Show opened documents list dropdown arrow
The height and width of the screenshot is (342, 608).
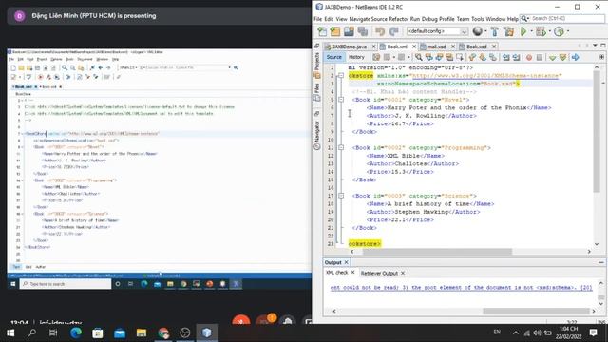click(595, 46)
